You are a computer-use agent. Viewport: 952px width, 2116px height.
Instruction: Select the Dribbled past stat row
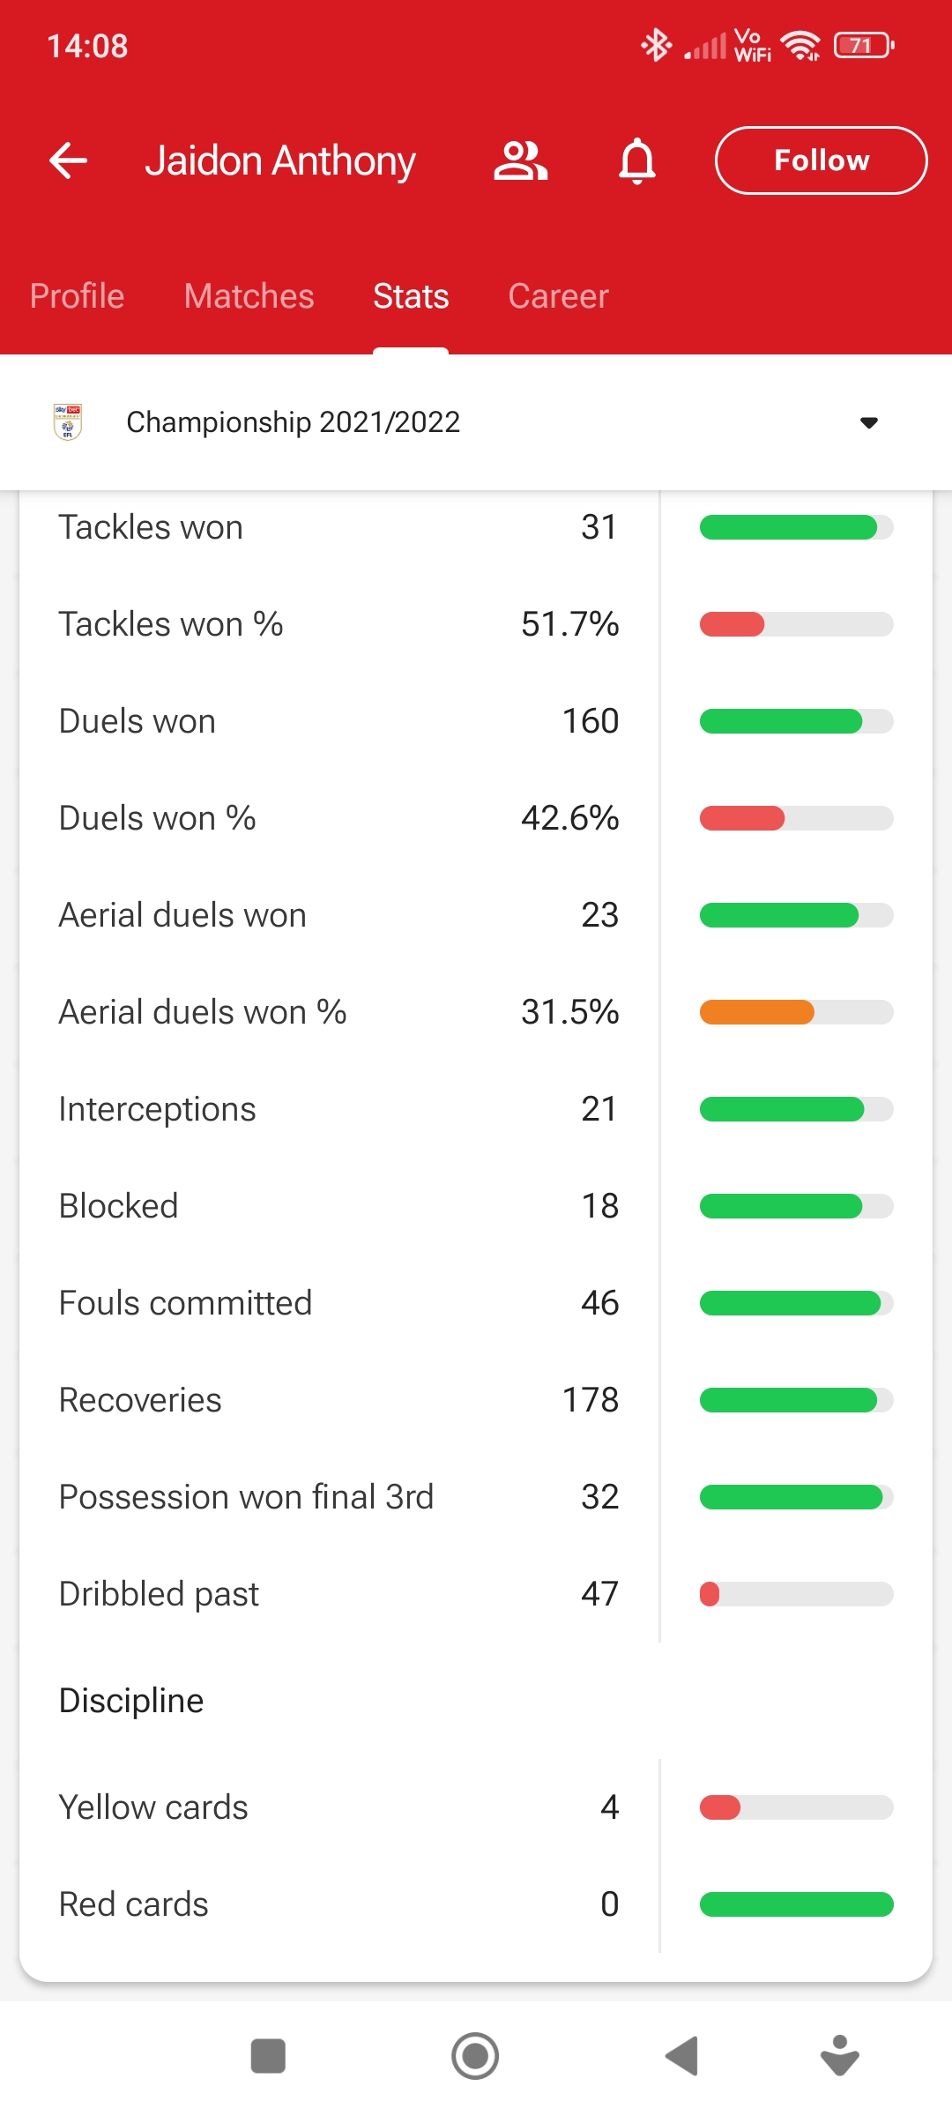click(x=338, y=1594)
